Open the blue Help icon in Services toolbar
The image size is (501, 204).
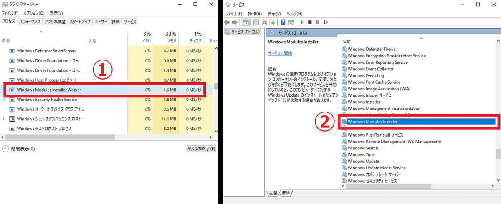pyautogui.click(x=283, y=22)
